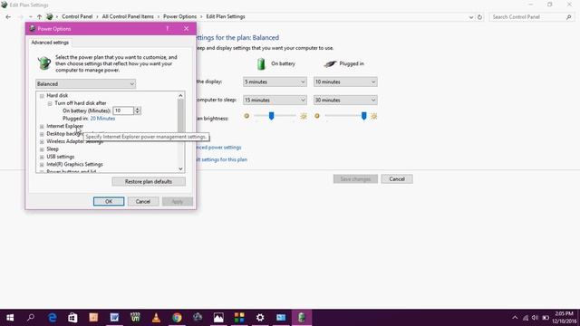This screenshot has width=580, height=326.
Task: Expand Intel(R) Graphics Settings node
Action: [x=42, y=165]
